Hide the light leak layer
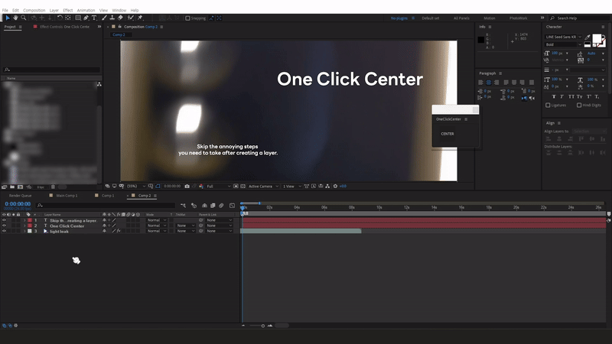Viewport: 612px width, 344px height. [x=4, y=231]
